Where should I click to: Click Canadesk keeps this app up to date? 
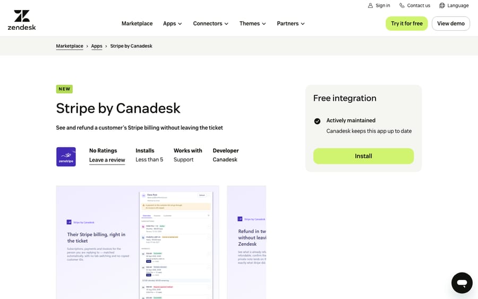click(369, 131)
